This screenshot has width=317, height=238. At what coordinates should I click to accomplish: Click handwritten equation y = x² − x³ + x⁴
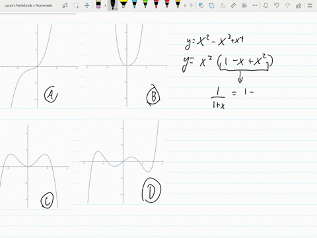[x=214, y=41]
